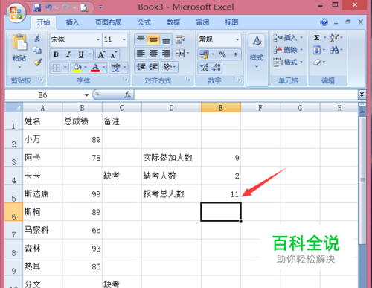Viewport: 372px width, 288px height.
Task: Open Find and Select binoculars
Action: [336, 50]
